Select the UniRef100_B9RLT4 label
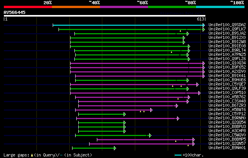Screen dimensions: 248x158 coord(227,50)
